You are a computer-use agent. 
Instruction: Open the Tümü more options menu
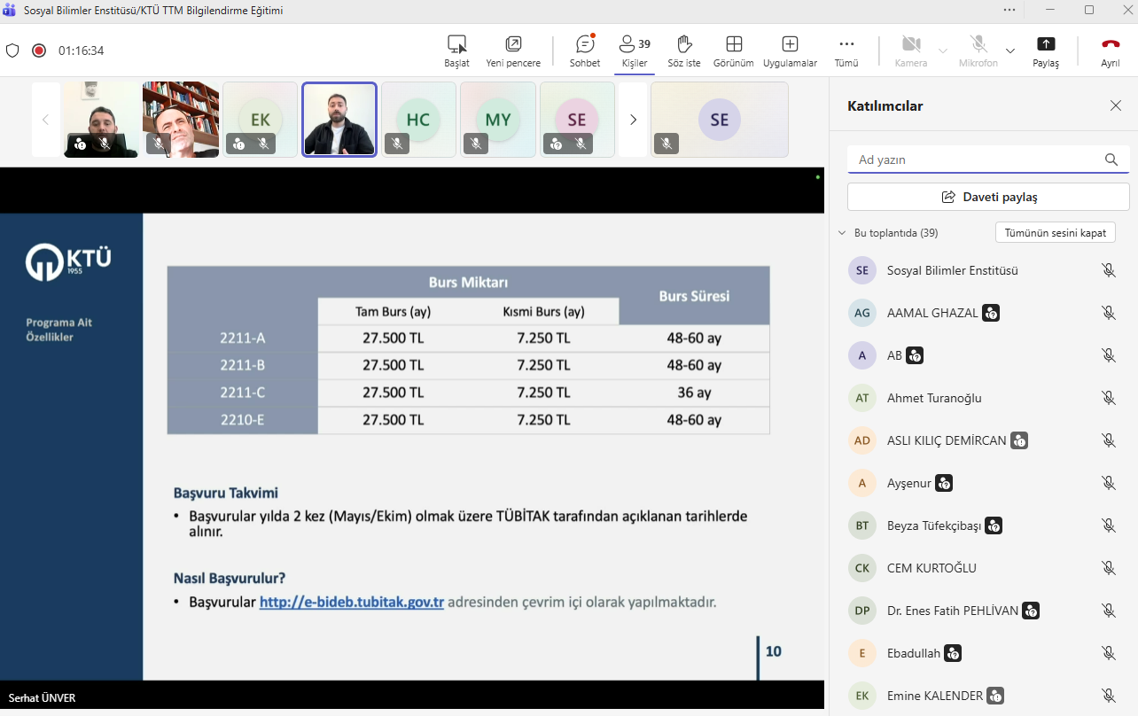pos(846,45)
